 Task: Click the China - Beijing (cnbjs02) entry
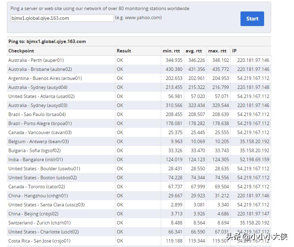pos(33,214)
